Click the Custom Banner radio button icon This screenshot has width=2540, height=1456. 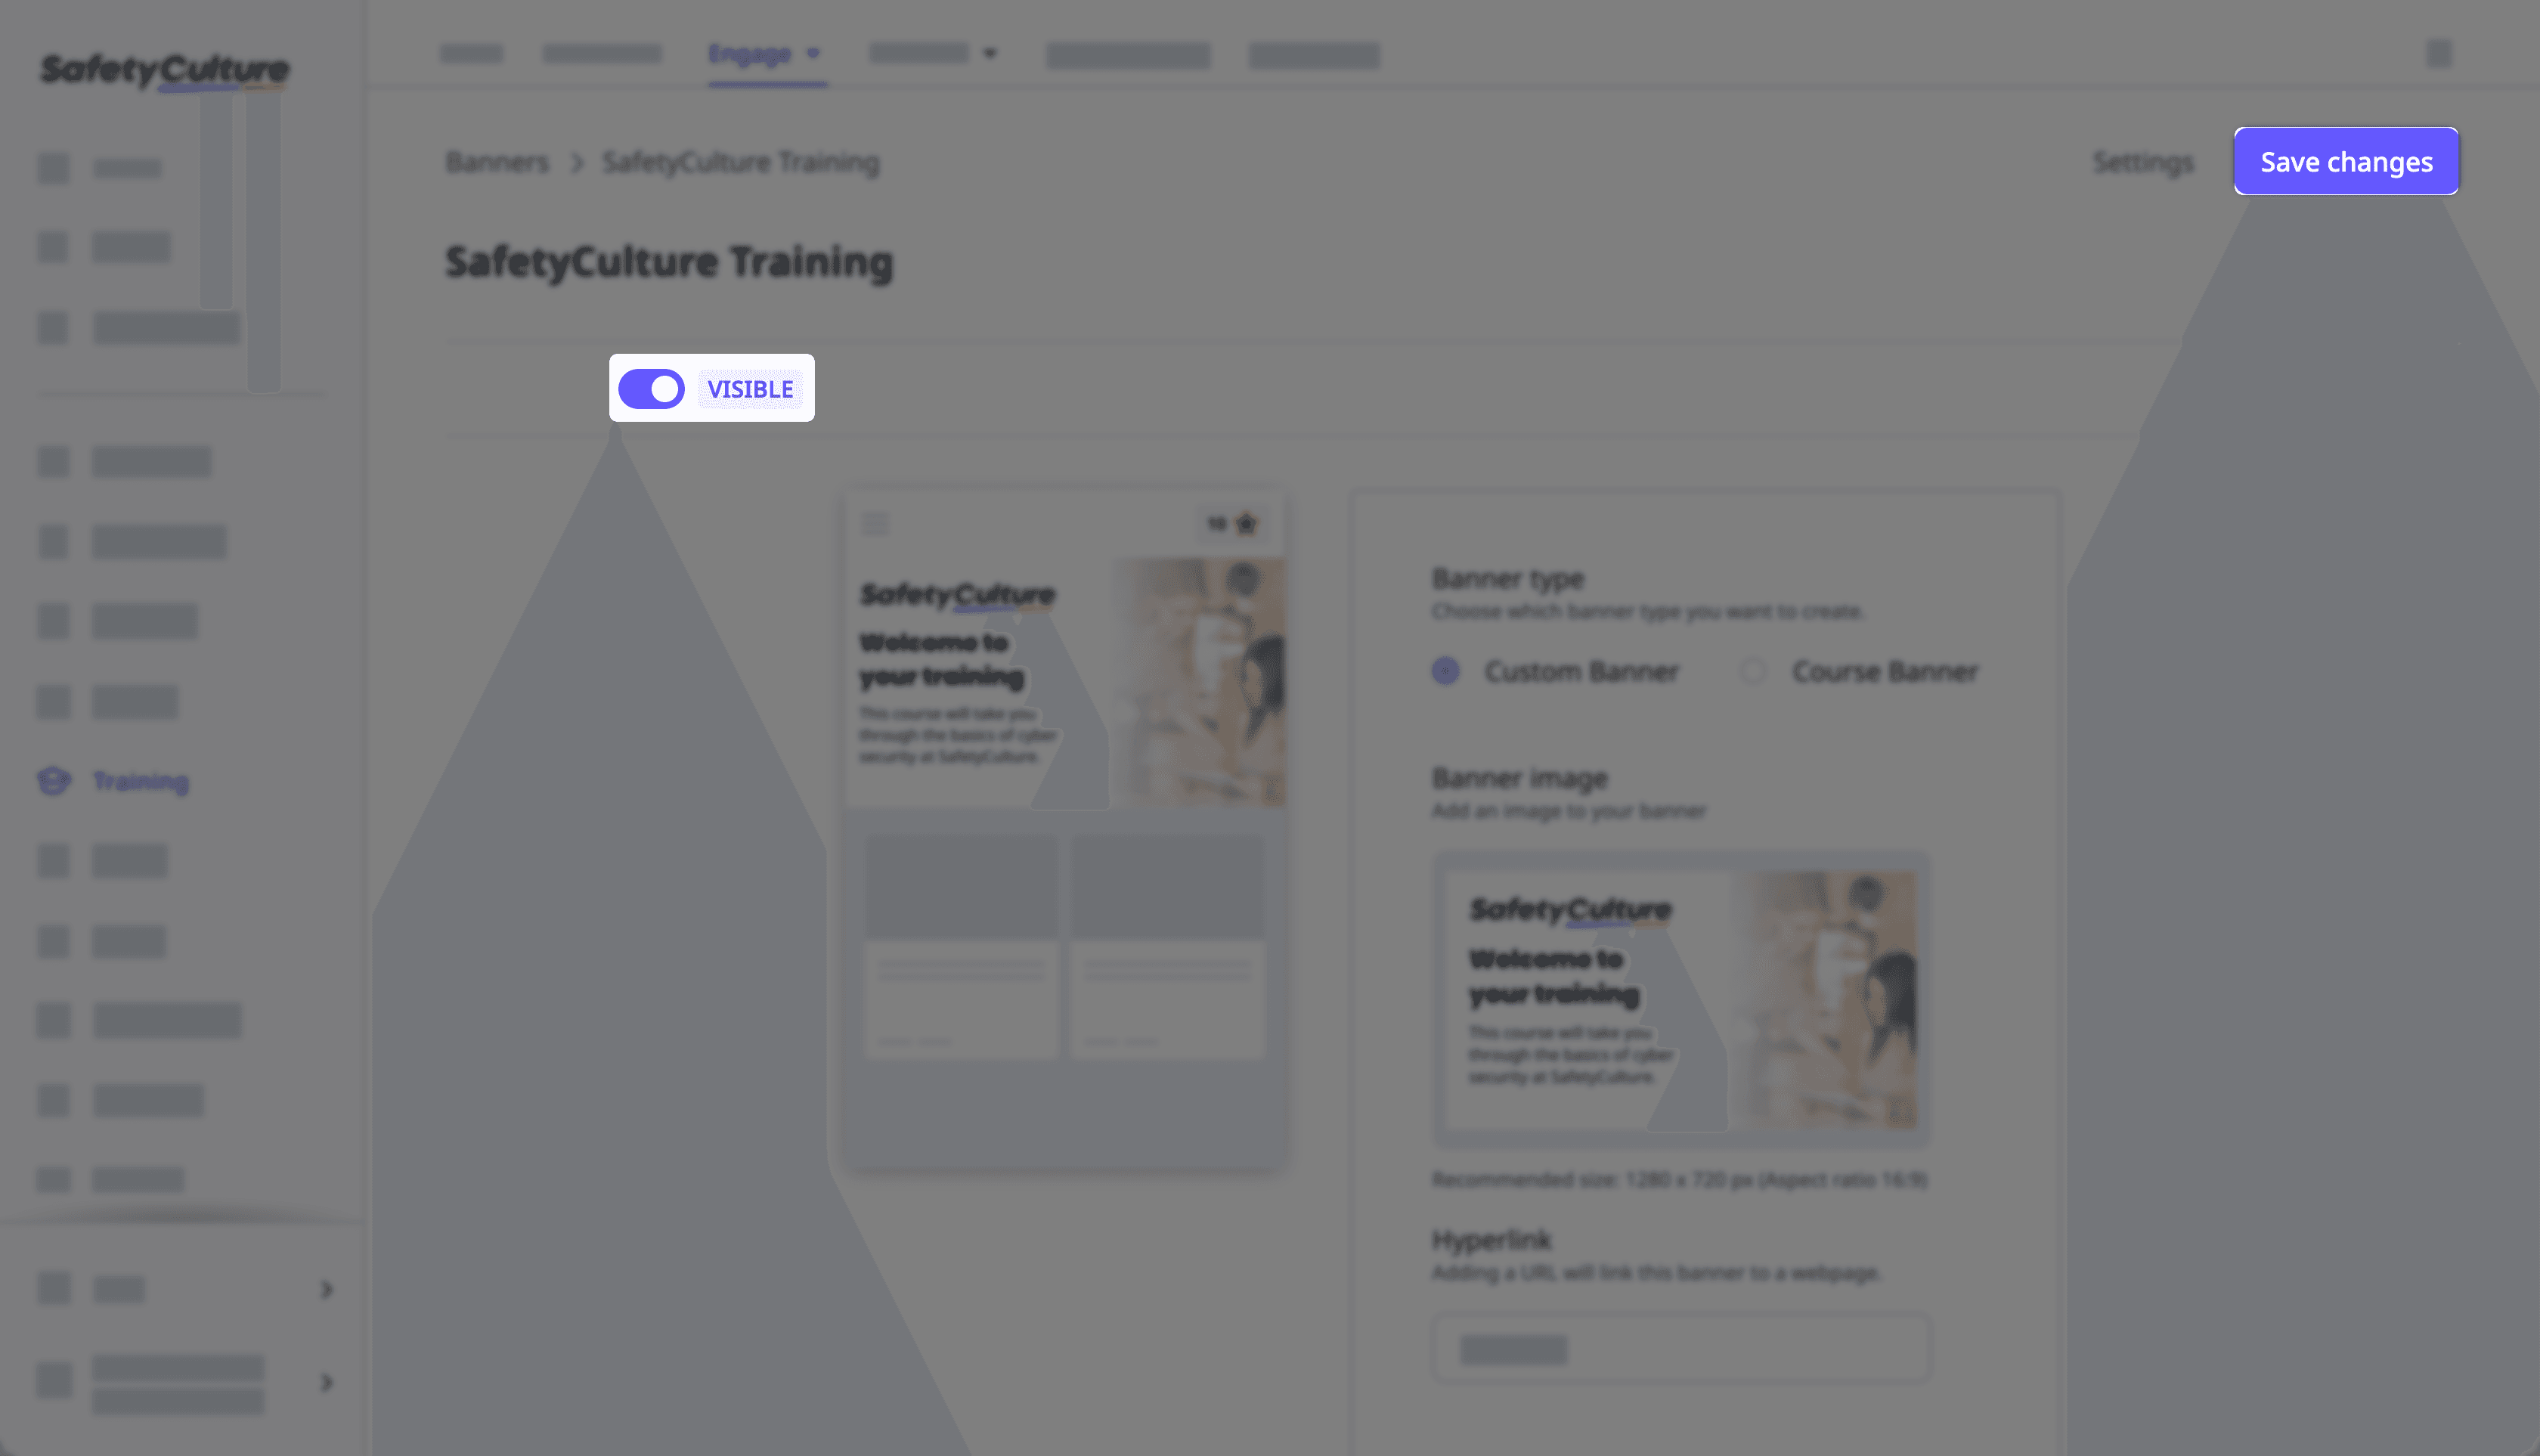[1445, 671]
